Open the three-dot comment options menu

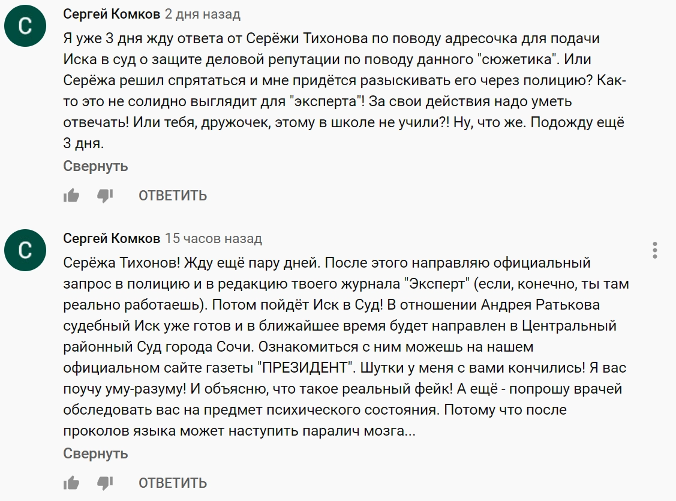tap(655, 250)
